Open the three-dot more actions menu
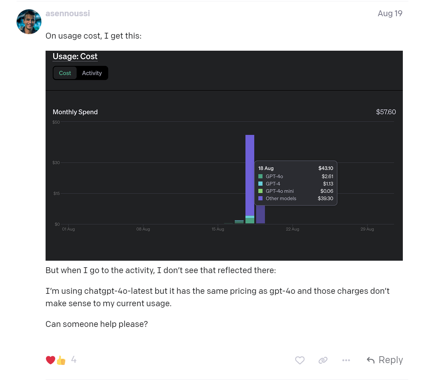Viewport: 427px width, 380px height. pyautogui.click(x=346, y=360)
